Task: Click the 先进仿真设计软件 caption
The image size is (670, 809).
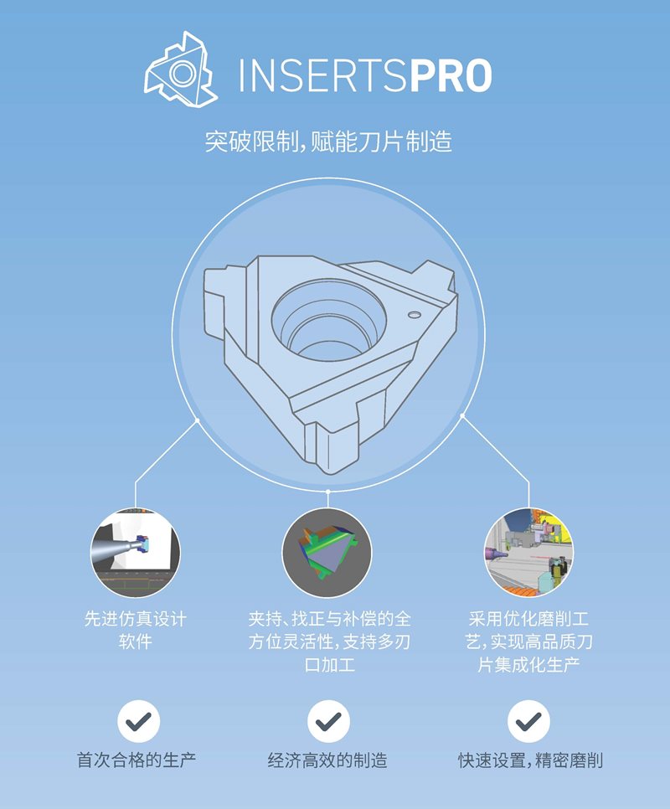Action: coord(136,630)
